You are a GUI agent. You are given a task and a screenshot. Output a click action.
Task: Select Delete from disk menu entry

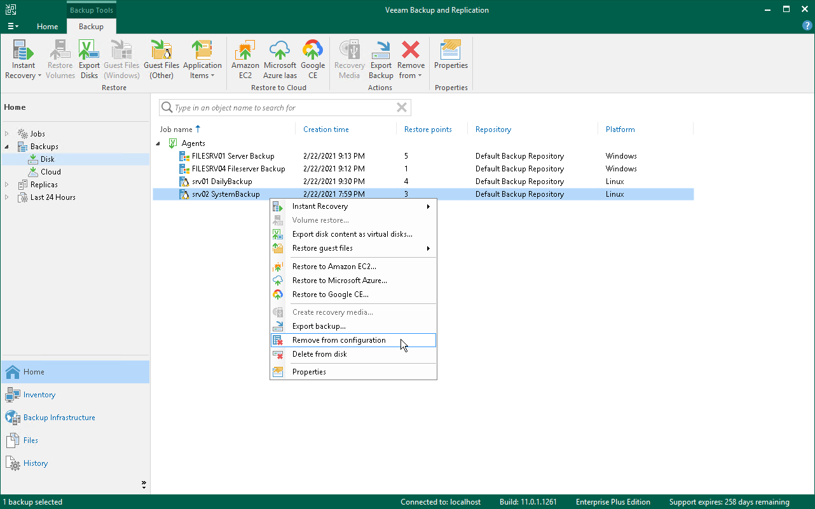[x=319, y=354]
